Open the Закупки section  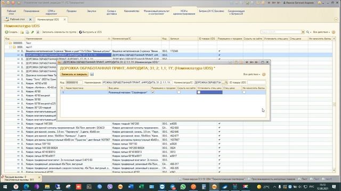coord(92,11)
